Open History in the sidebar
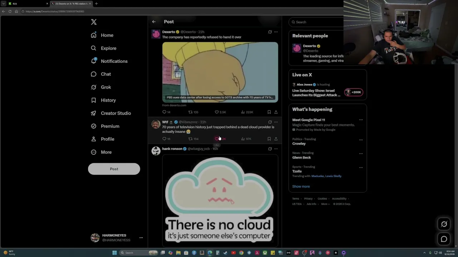The width and height of the screenshot is (458, 257). [x=103, y=100]
